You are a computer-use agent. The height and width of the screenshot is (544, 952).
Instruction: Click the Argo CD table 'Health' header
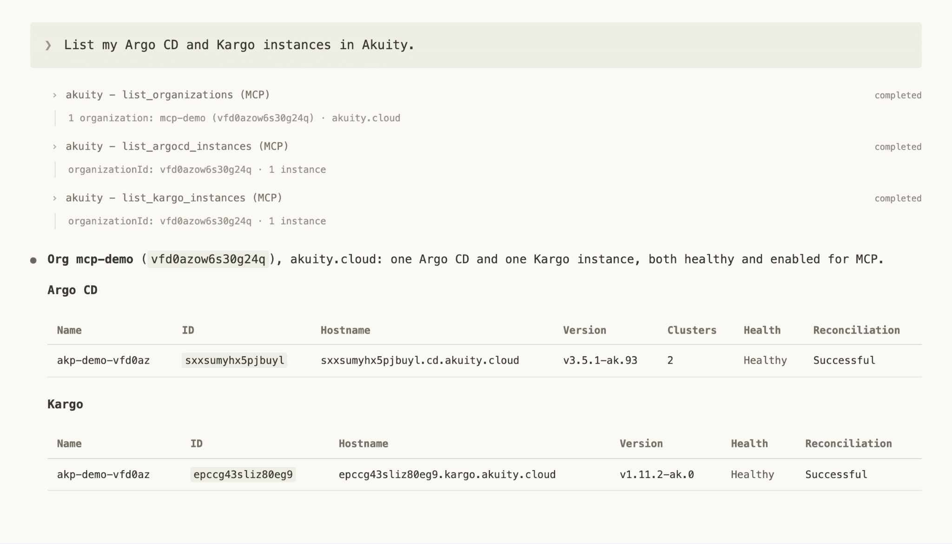762,330
